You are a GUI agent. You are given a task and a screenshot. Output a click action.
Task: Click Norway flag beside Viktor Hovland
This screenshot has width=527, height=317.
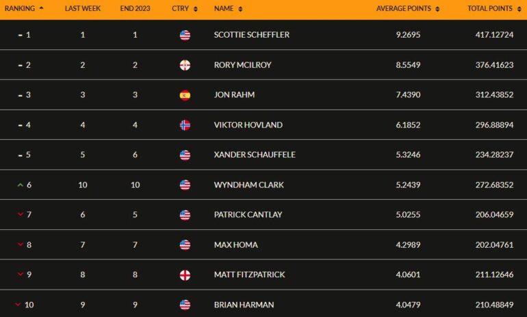(185, 125)
